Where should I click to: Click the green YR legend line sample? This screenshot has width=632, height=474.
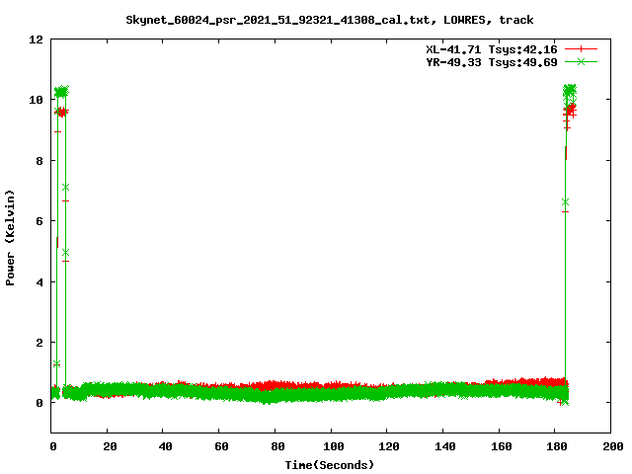coord(581,61)
